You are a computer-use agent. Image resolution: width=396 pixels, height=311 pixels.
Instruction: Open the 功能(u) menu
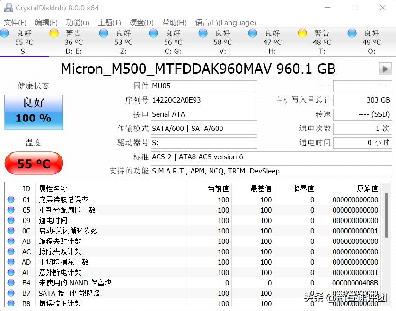click(77, 22)
